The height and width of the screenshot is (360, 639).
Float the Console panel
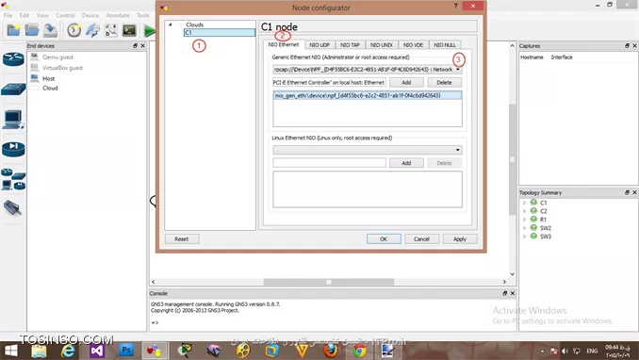(505, 293)
